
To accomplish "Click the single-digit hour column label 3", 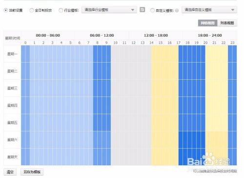I will click(52, 43).
